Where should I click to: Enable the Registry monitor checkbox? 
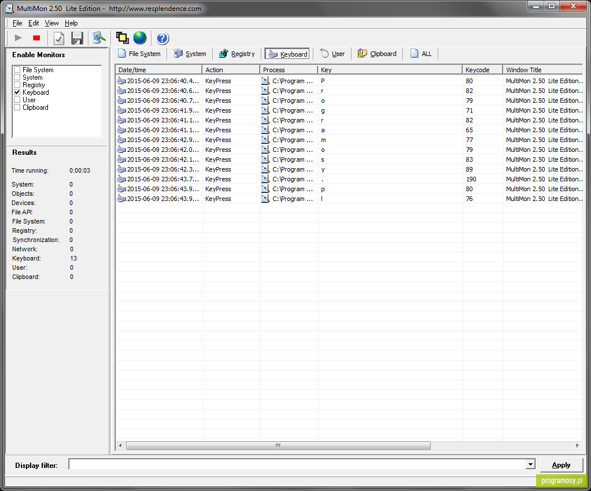17,85
